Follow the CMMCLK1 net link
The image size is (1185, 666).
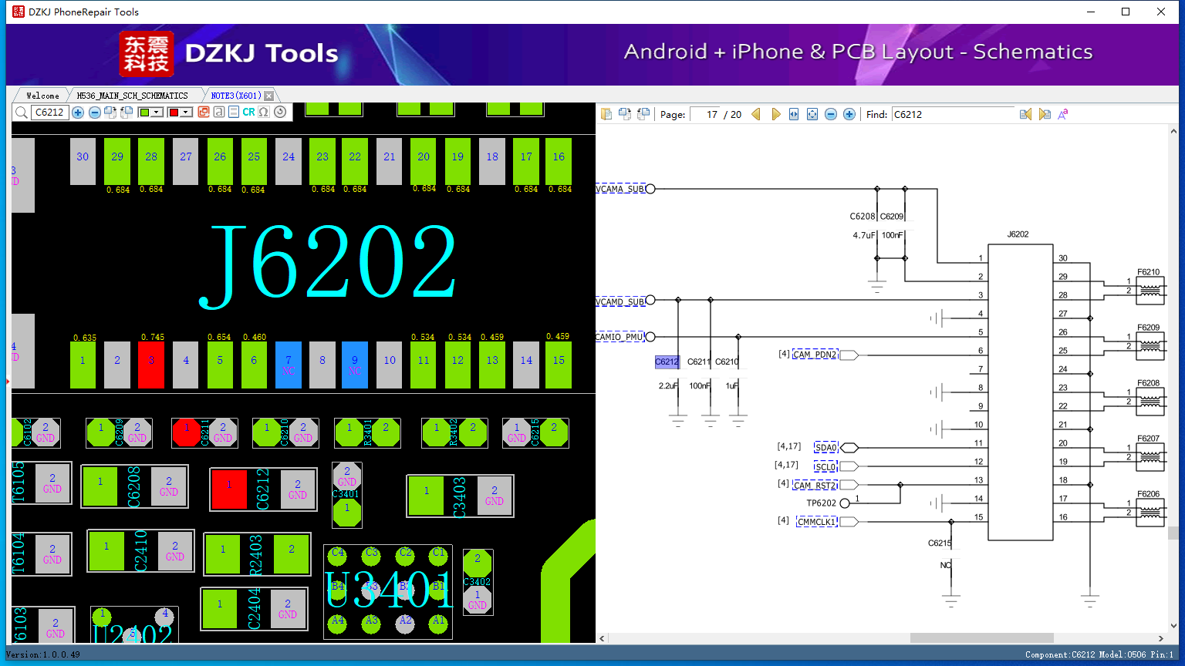(x=817, y=522)
